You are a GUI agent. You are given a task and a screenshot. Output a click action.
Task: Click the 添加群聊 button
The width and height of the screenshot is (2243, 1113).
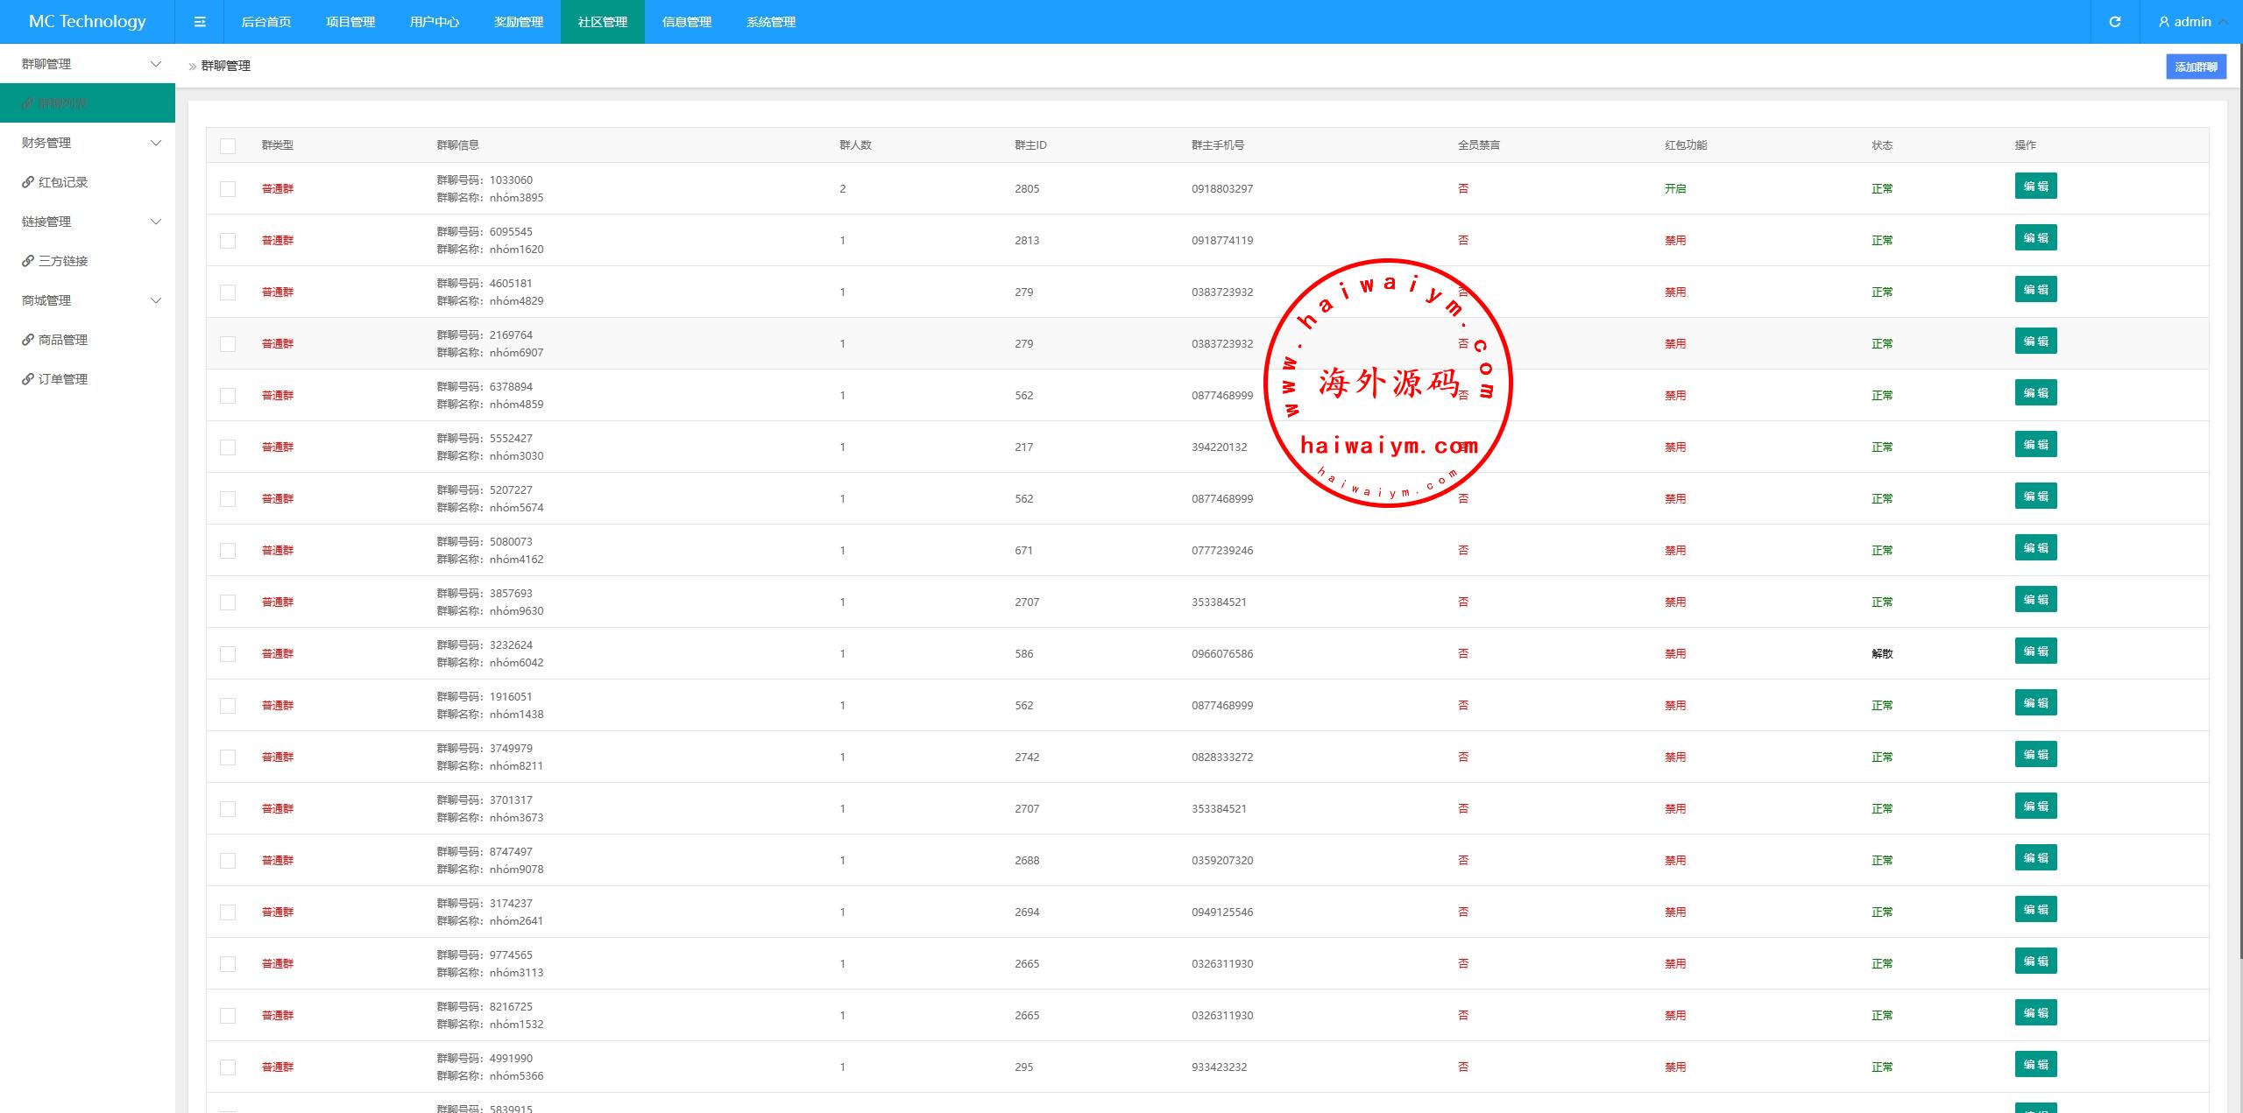(2195, 67)
